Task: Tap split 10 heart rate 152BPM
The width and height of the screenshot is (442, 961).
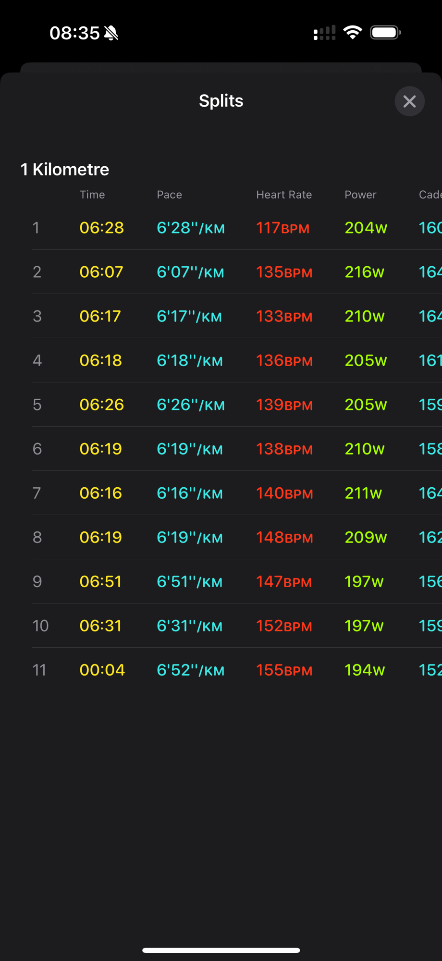Action: [284, 626]
